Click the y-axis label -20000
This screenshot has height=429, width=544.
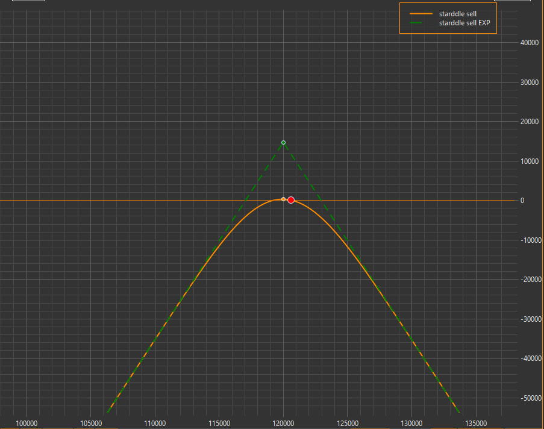531,280
